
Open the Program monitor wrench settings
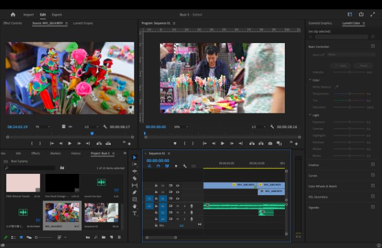pos(272,127)
